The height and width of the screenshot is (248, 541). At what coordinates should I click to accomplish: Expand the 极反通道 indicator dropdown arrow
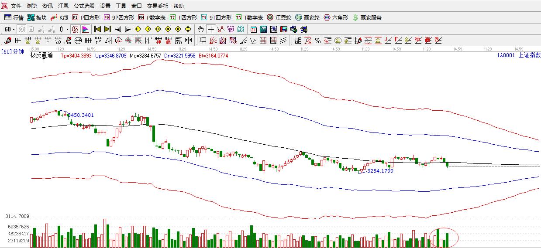coord(44,59)
